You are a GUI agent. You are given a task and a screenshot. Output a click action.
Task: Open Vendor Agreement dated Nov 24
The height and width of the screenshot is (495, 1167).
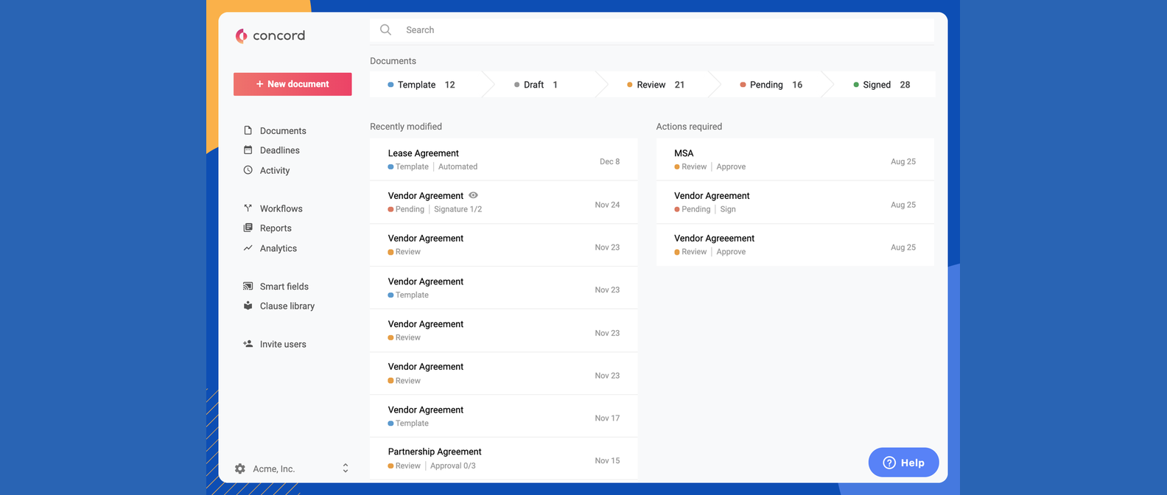[504, 203]
